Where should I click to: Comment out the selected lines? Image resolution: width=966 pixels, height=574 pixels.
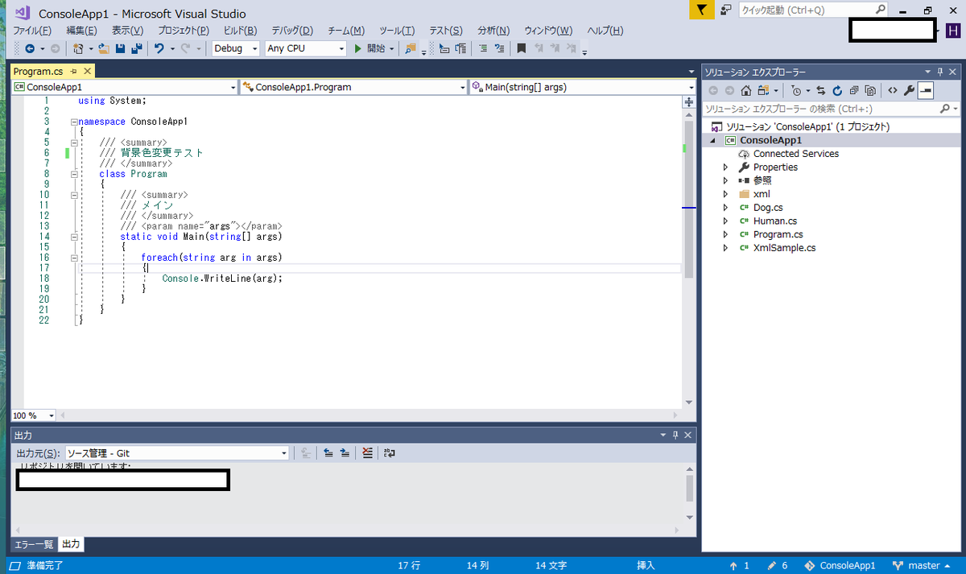(482, 48)
